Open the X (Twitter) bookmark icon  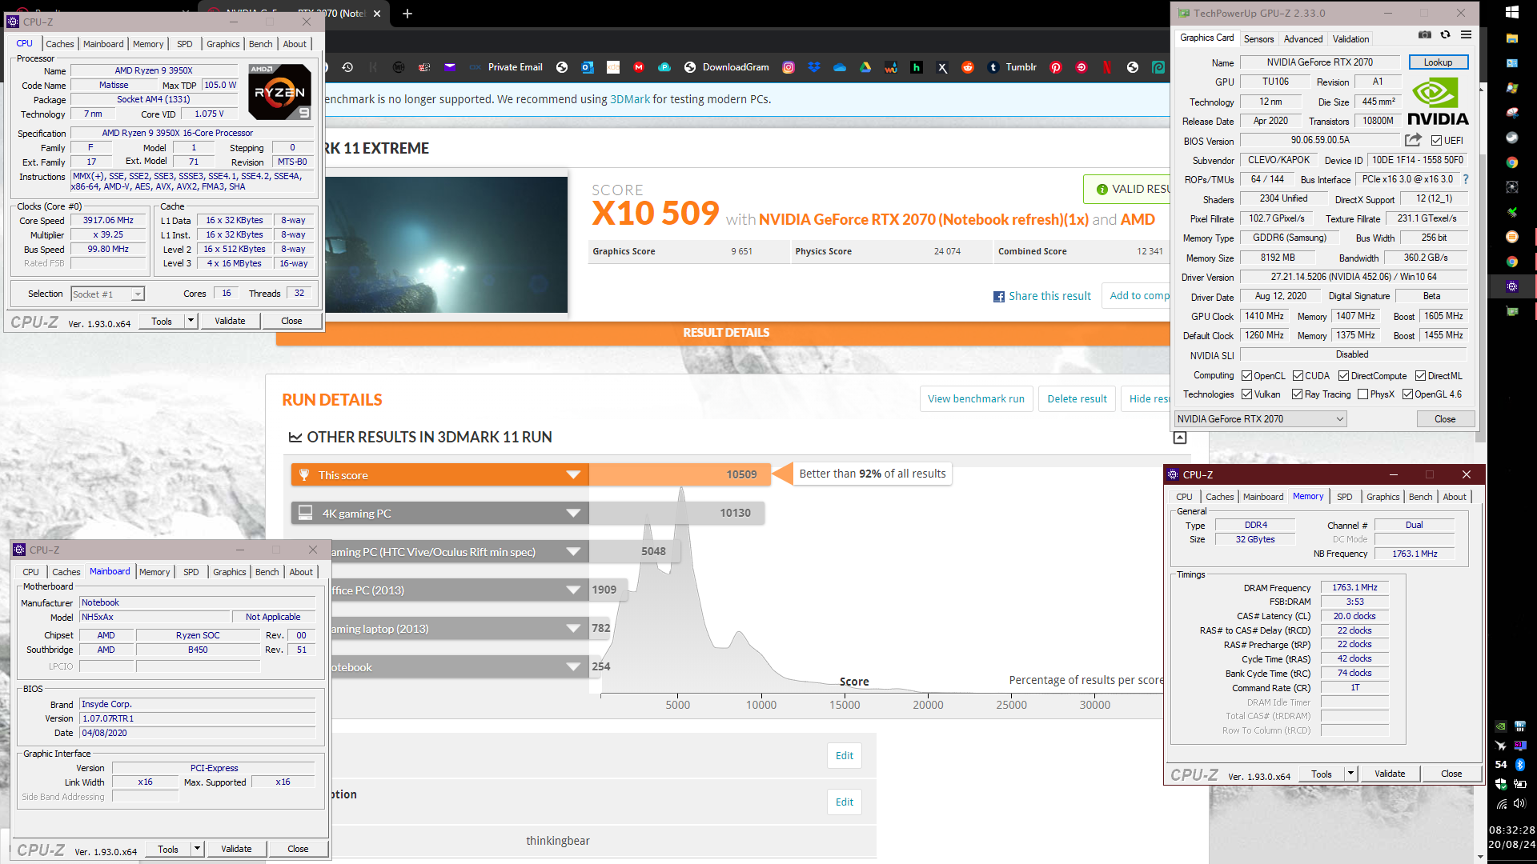[942, 67]
